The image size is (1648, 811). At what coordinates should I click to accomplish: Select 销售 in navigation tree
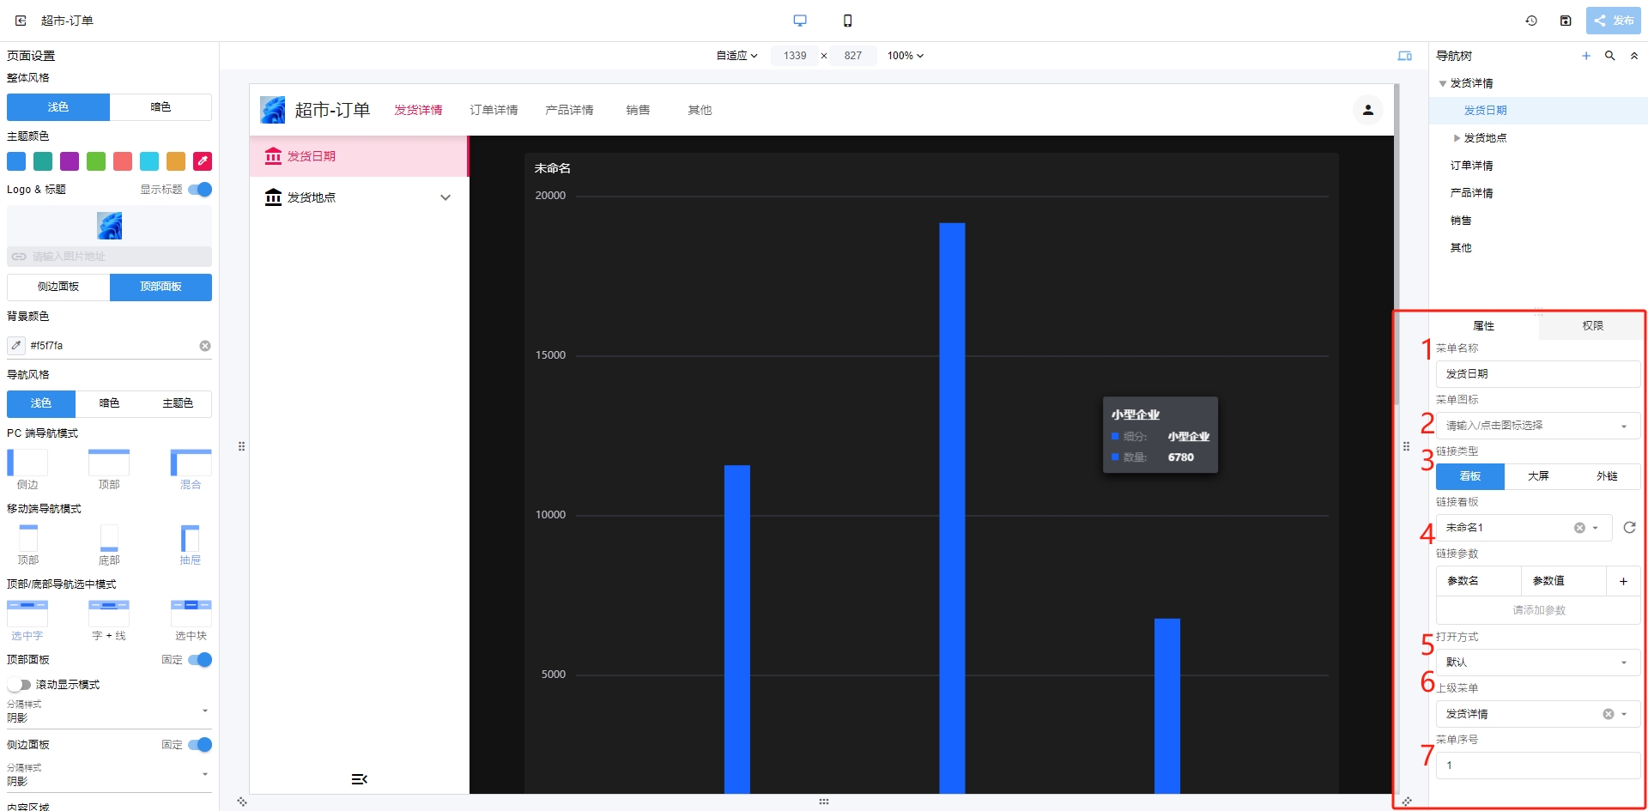pyautogui.click(x=1461, y=221)
